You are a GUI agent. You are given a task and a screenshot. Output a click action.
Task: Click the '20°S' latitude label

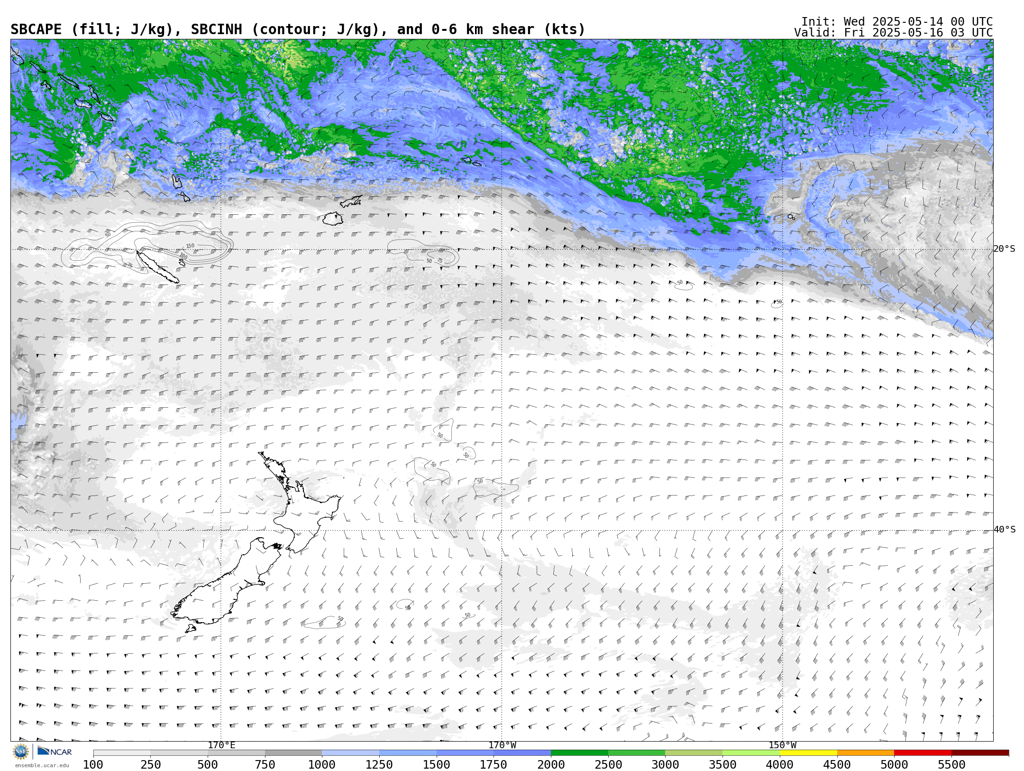coord(1005,249)
